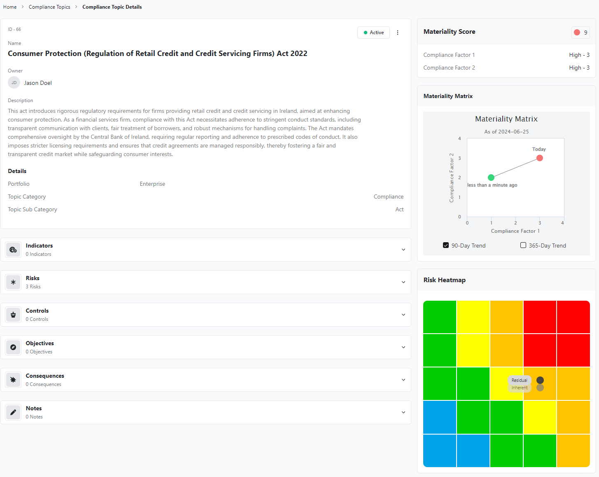Click the red materiality score badge
This screenshot has height=477, width=599.
click(x=580, y=33)
